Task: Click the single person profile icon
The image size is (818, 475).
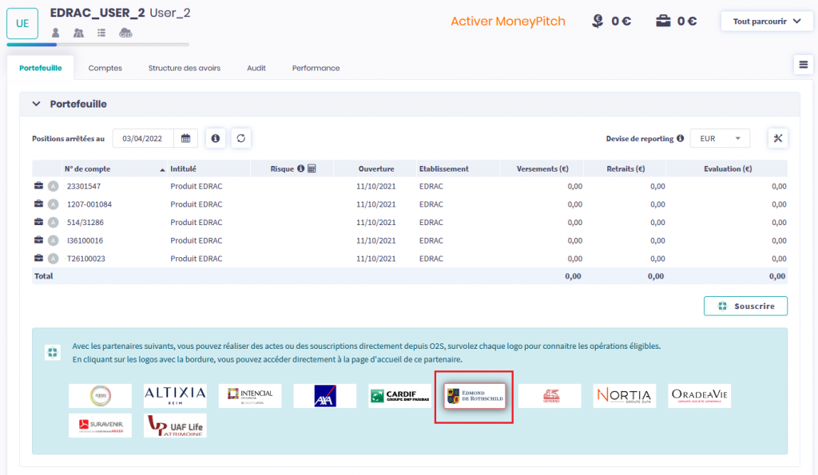Action: (x=56, y=33)
